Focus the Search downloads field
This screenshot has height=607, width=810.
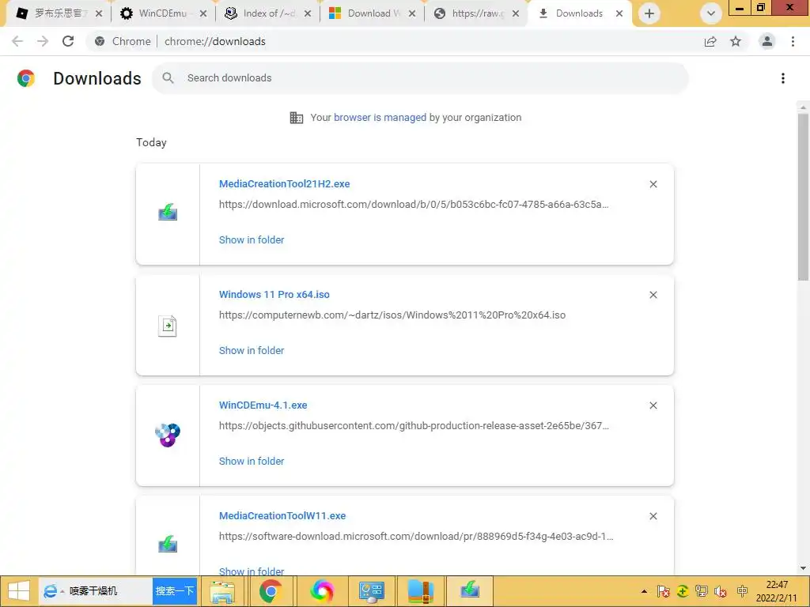tap(421, 78)
